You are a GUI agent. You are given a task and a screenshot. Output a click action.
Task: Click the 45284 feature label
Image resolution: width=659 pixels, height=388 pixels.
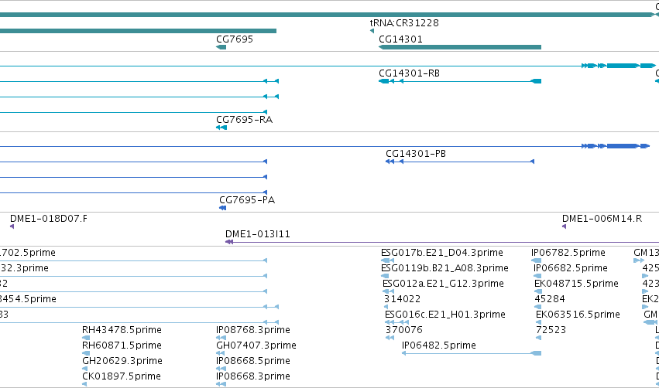[x=550, y=299]
